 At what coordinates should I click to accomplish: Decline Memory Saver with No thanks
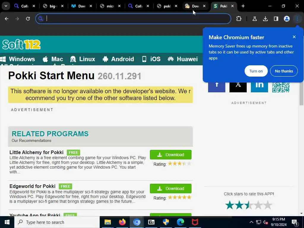click(284, 71)
